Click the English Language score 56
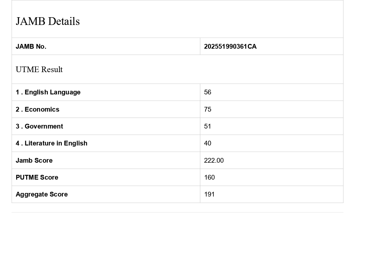This screenshot has width=369, height=255. tap(208, 92)
